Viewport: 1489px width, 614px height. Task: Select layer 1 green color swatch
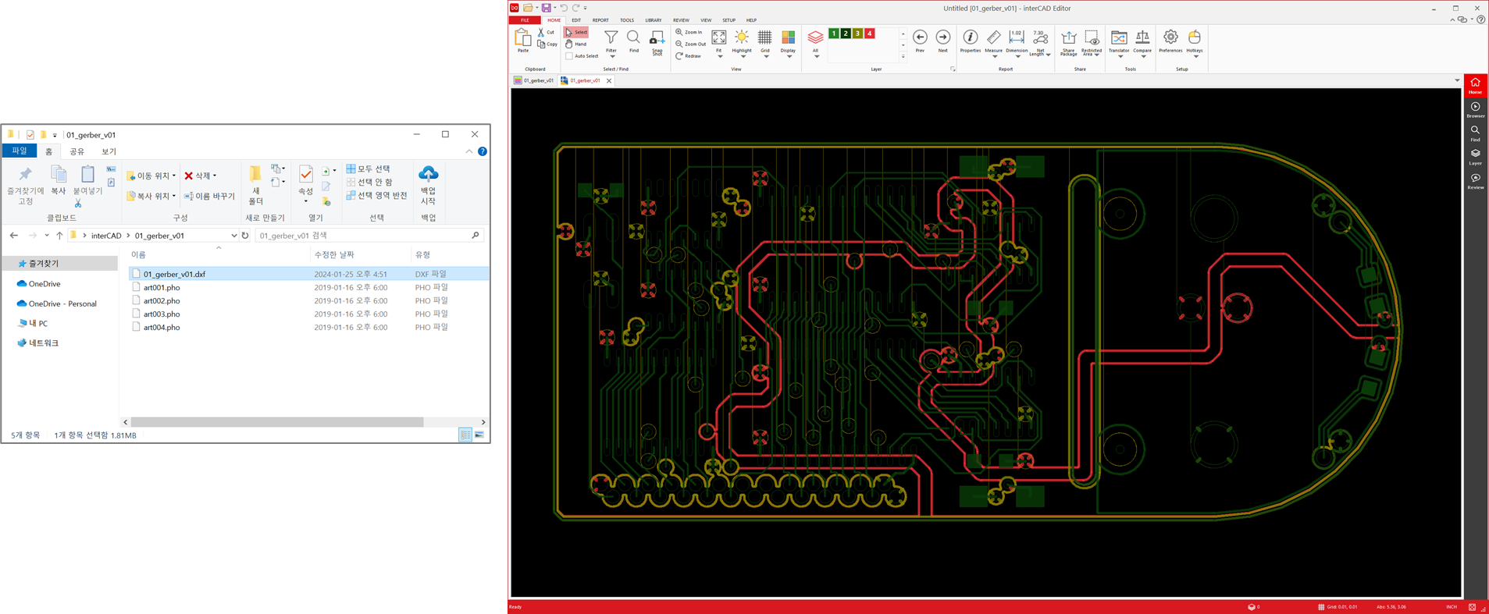(x=833, y=34)
